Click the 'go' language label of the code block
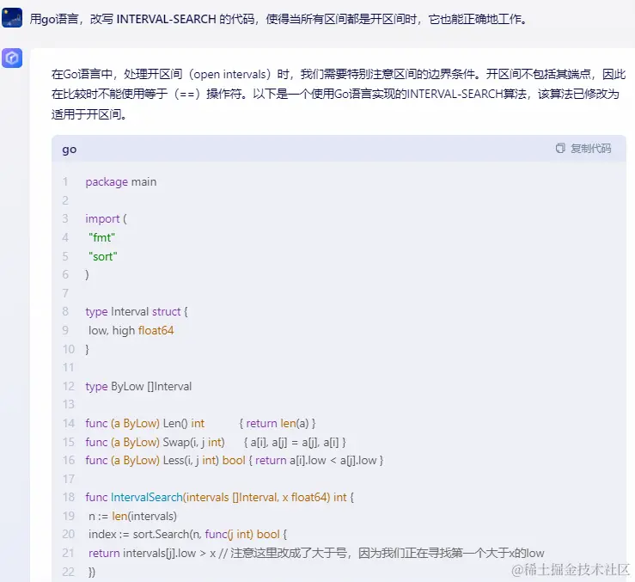Image resolution: width=635 pixels, height=582 pixels. pos(70,150)
